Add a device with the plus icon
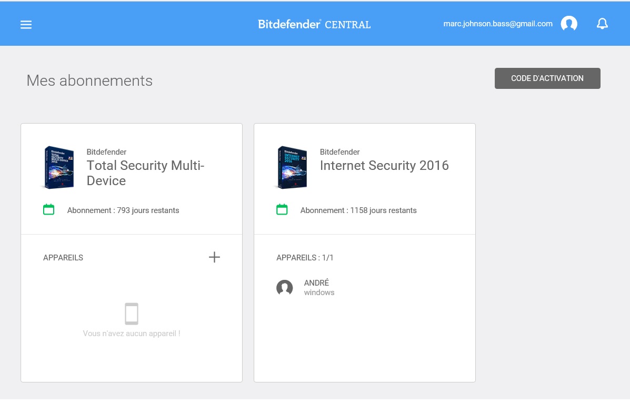This screenshot has height=404, width=630. [214, 257]
